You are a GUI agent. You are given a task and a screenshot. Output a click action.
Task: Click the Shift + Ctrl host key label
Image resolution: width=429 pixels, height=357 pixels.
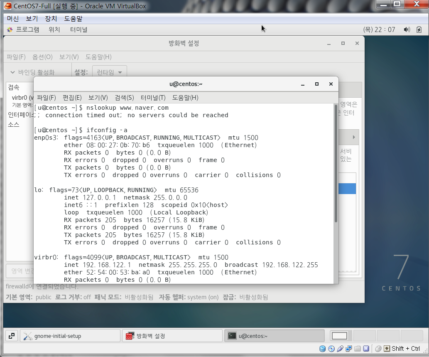tap(405, 349)
